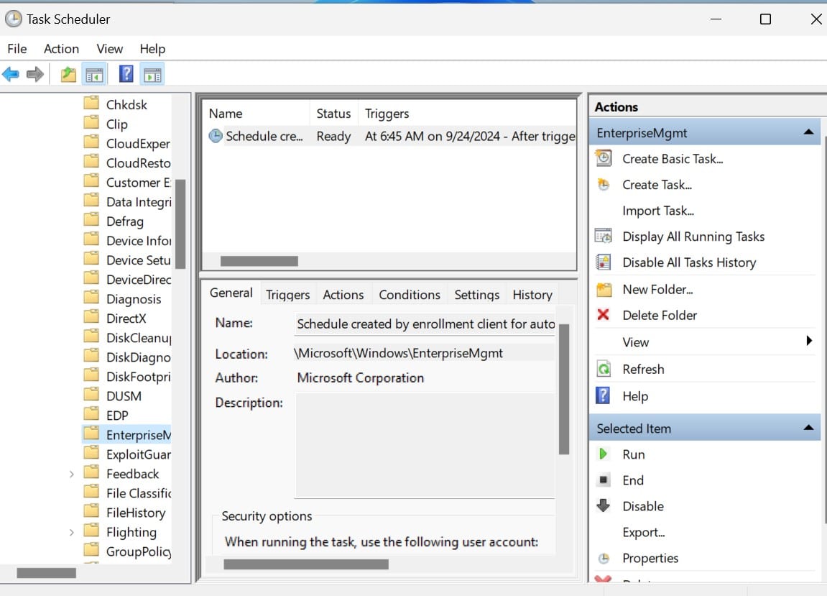Open the Action menu

[x=61, y=49]
